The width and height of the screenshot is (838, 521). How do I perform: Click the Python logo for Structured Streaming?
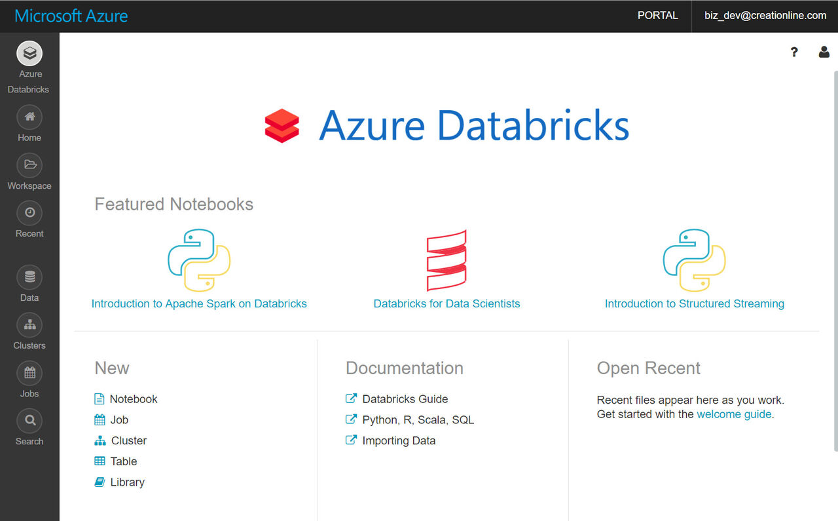[x=694, y=260]
